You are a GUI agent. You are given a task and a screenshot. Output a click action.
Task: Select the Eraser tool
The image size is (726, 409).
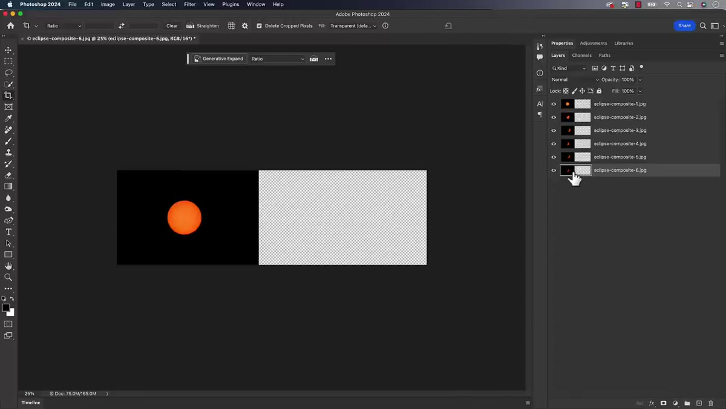(x=8, y=175)
